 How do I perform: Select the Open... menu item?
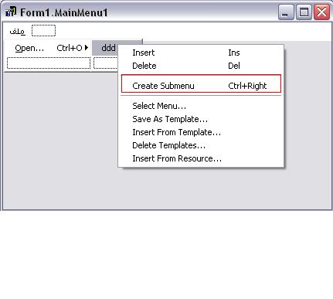[x=48, y=48]
